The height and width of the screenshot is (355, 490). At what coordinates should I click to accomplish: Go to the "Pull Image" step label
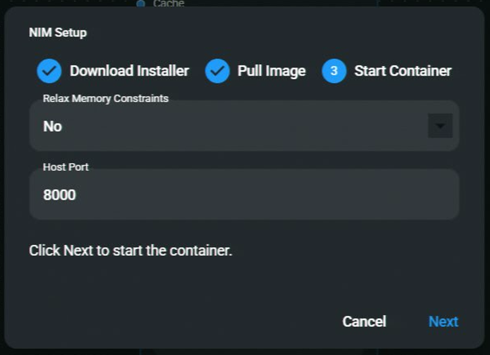click(x=271, y=71)
